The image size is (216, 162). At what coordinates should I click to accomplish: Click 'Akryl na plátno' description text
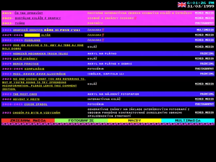click(102, 54)
